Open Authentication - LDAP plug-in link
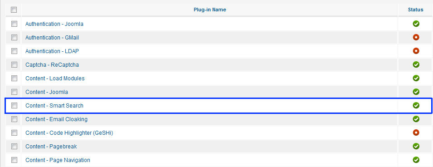 coord(53,51)
